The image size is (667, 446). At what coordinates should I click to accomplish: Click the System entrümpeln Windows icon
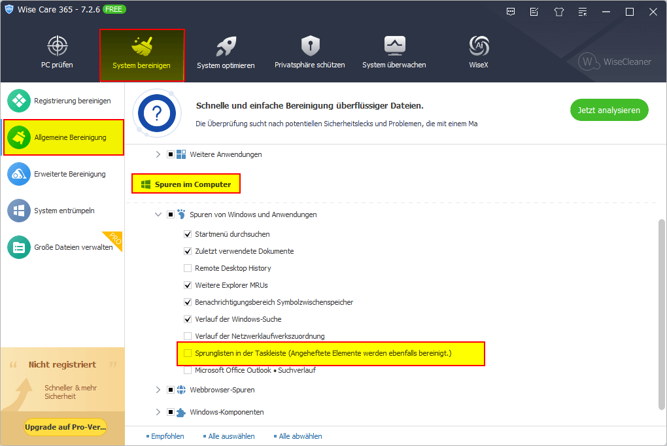pyautogui.click(x=19, y=211)
